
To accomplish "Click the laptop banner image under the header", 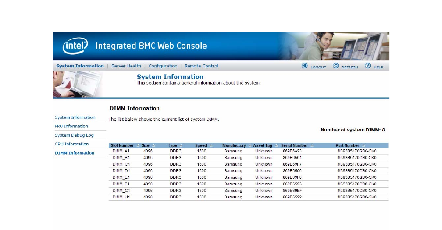I will (78, 84).
